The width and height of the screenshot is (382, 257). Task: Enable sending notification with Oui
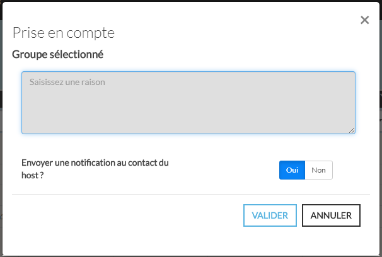(292, 170)
